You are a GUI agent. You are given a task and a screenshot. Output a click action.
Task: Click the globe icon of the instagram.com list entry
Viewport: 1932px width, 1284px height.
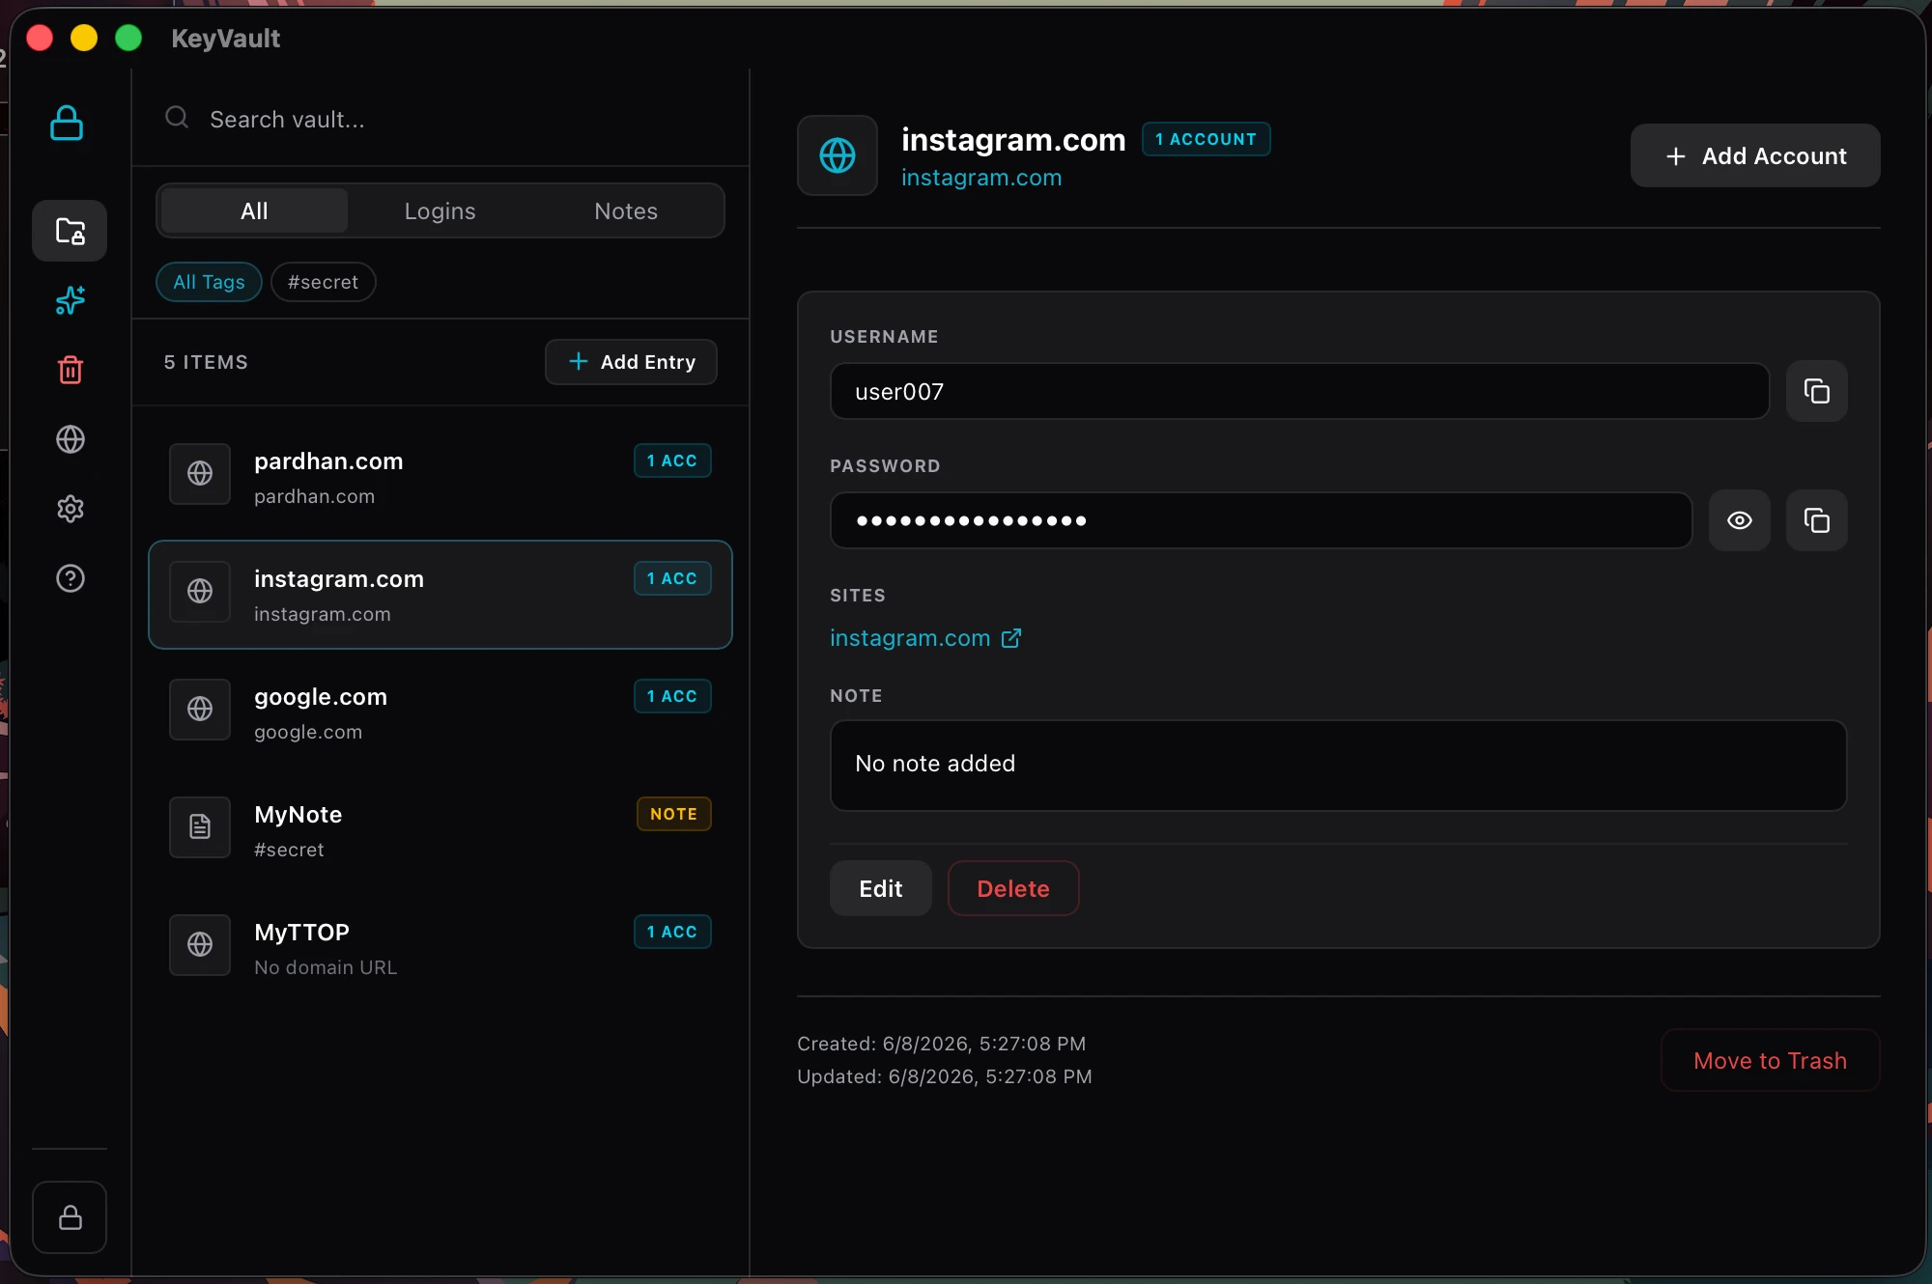(200, 591)
